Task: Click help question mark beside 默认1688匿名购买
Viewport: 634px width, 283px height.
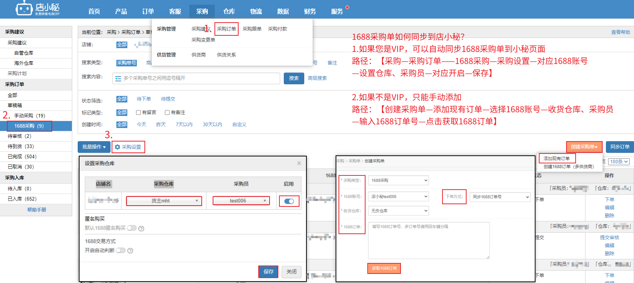Action: point(141,228)
